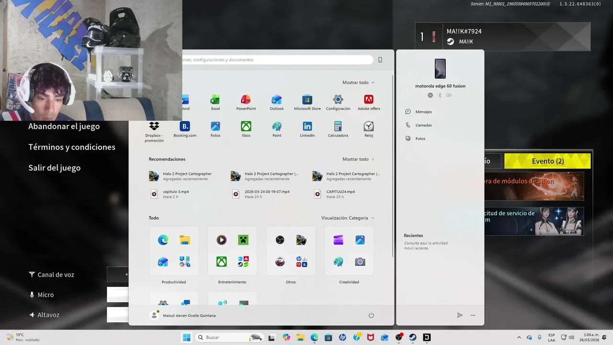Open Excel from pinned apps
Screen dimensions: 613x345
[216, 100]
